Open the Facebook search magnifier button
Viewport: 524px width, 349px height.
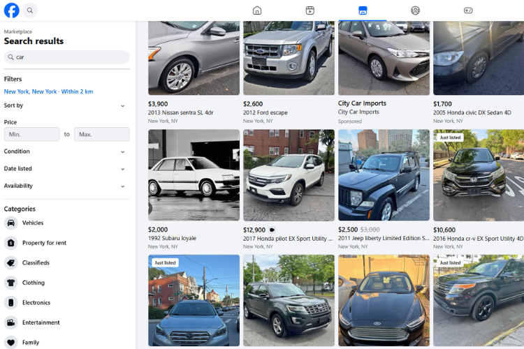pyautogui.click(x=30, y=10)
